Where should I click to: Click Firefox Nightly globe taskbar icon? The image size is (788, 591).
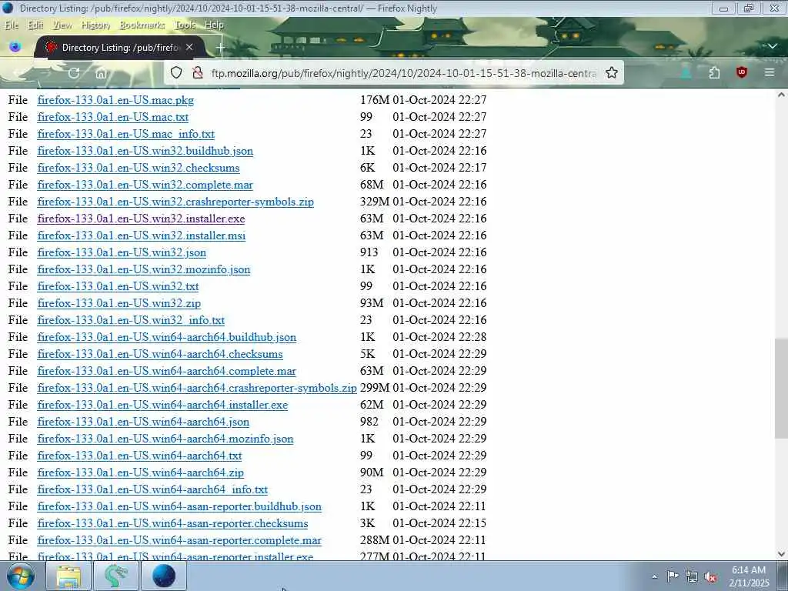[x=164, y=576]
